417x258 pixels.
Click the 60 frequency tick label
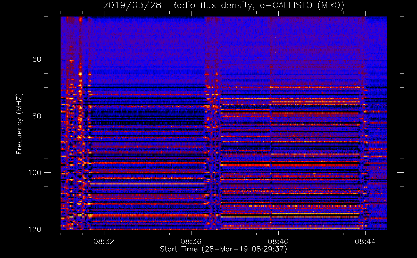[x=37, y=59]
